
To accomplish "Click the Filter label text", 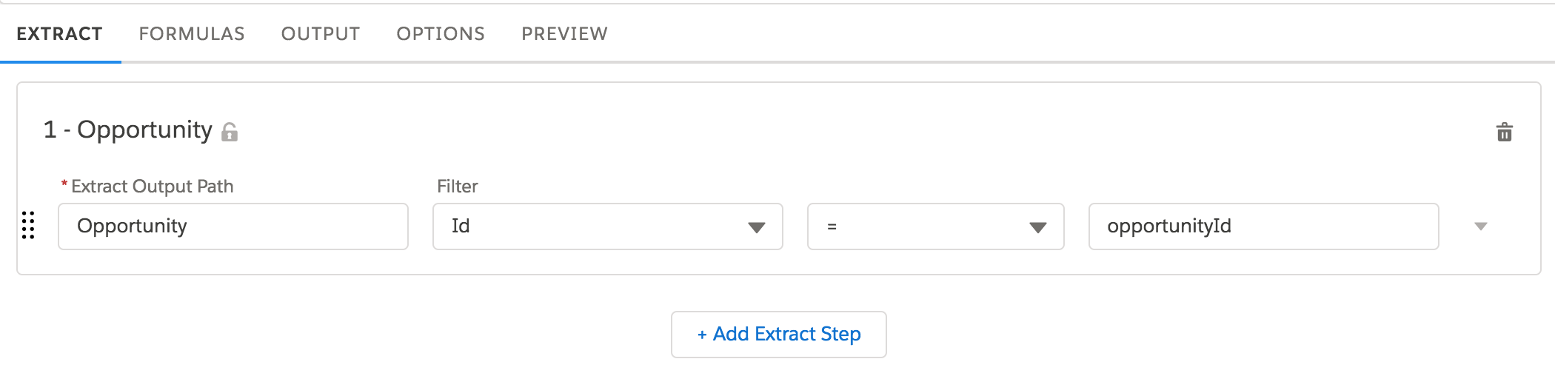I will 458,187.
